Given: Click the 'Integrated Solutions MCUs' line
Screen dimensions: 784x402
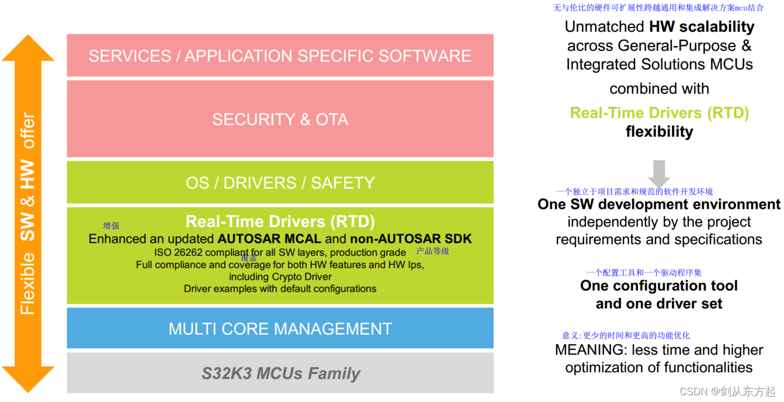Looking at the screenshot, I should [x=660, y=64].
